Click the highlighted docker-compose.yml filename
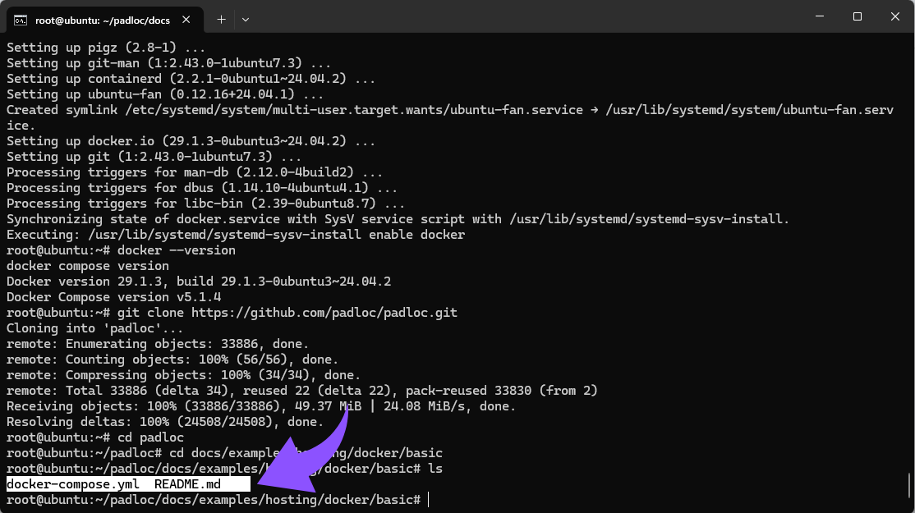This screenshot has width=915, height=513. tap(73, 484)
